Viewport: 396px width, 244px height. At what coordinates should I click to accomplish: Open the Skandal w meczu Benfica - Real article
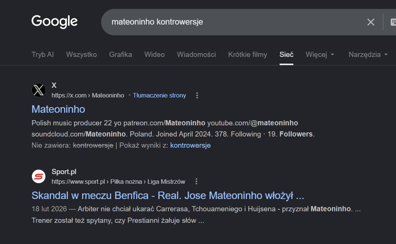click(168, 196)
